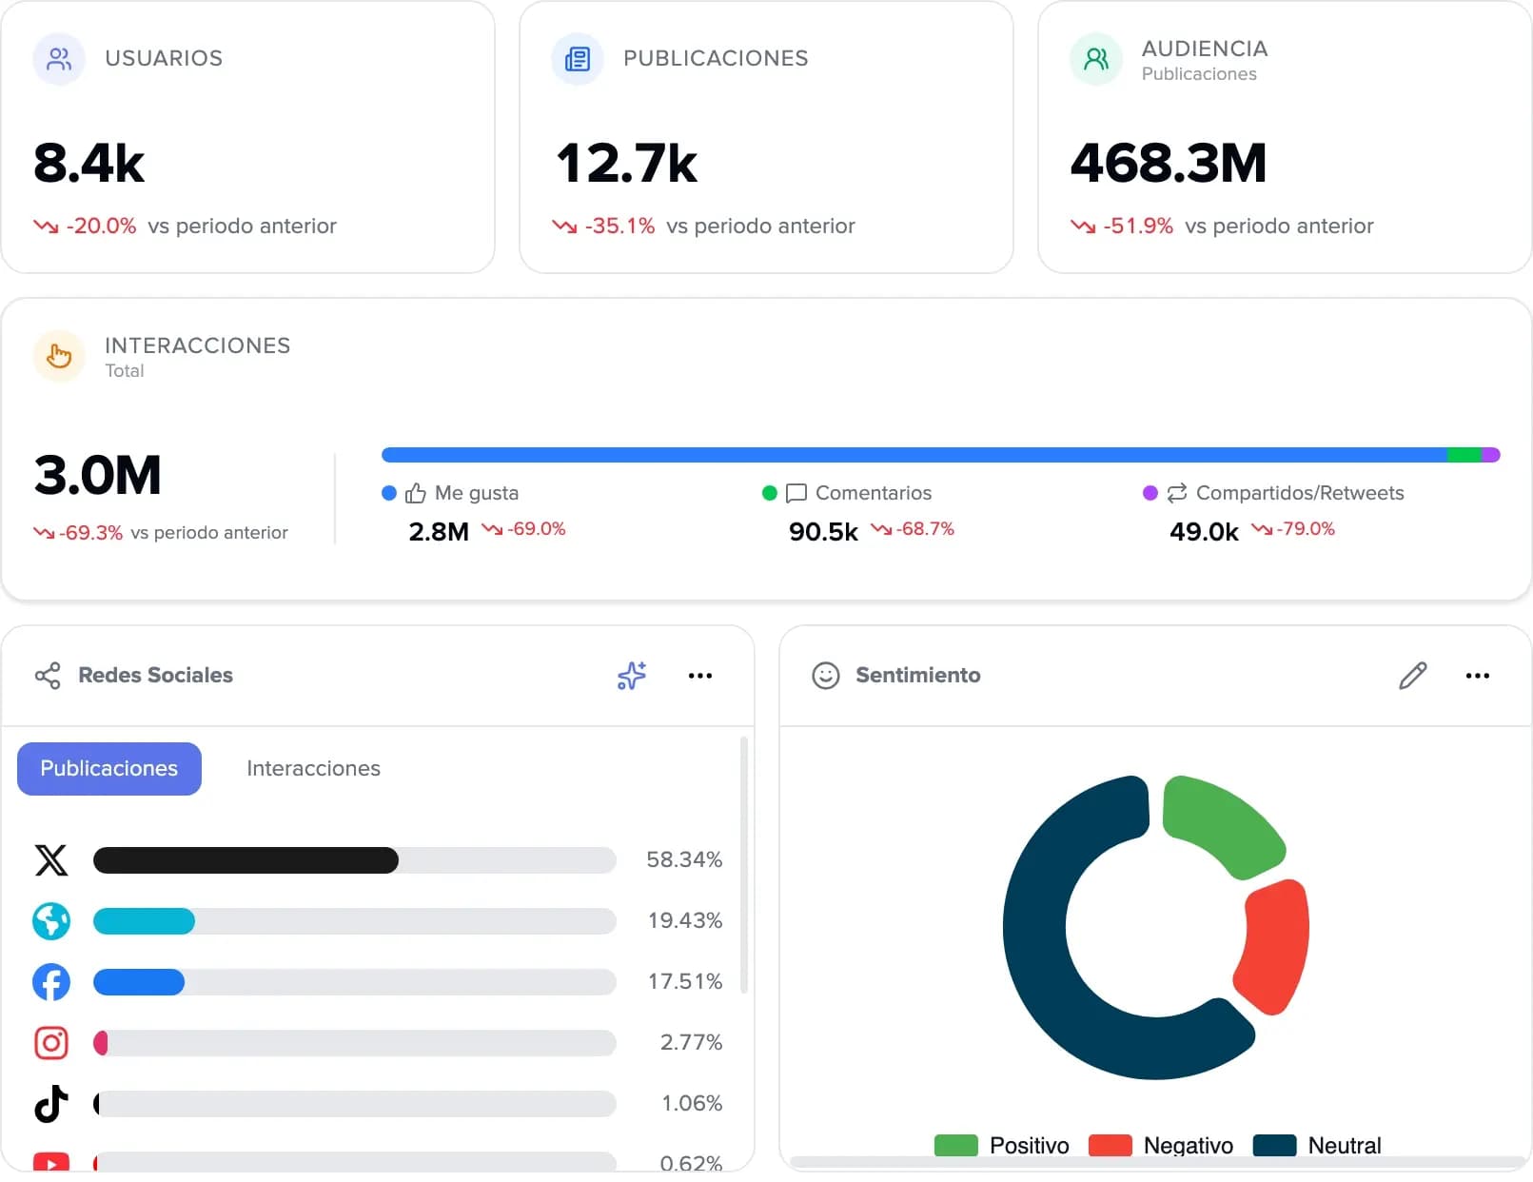Screen dimensions: 1533x1182
Task: Click the blue interactions distribution bar
Action: (914, 455)
